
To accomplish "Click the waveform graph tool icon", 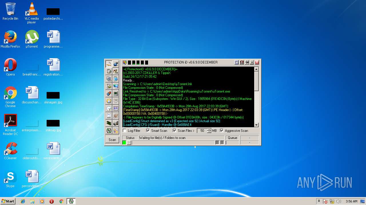I will (116, 71).
